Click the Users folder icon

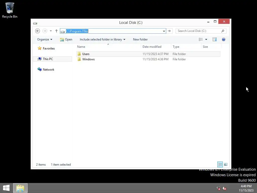point(79,54)
